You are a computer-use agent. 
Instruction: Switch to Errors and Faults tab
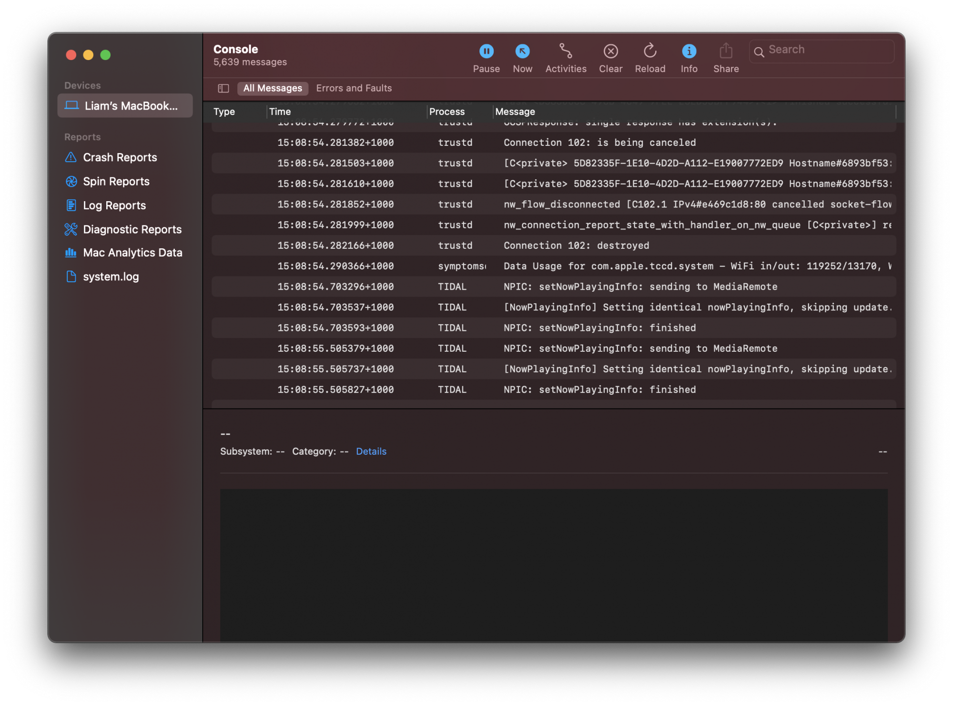(354, 88)
